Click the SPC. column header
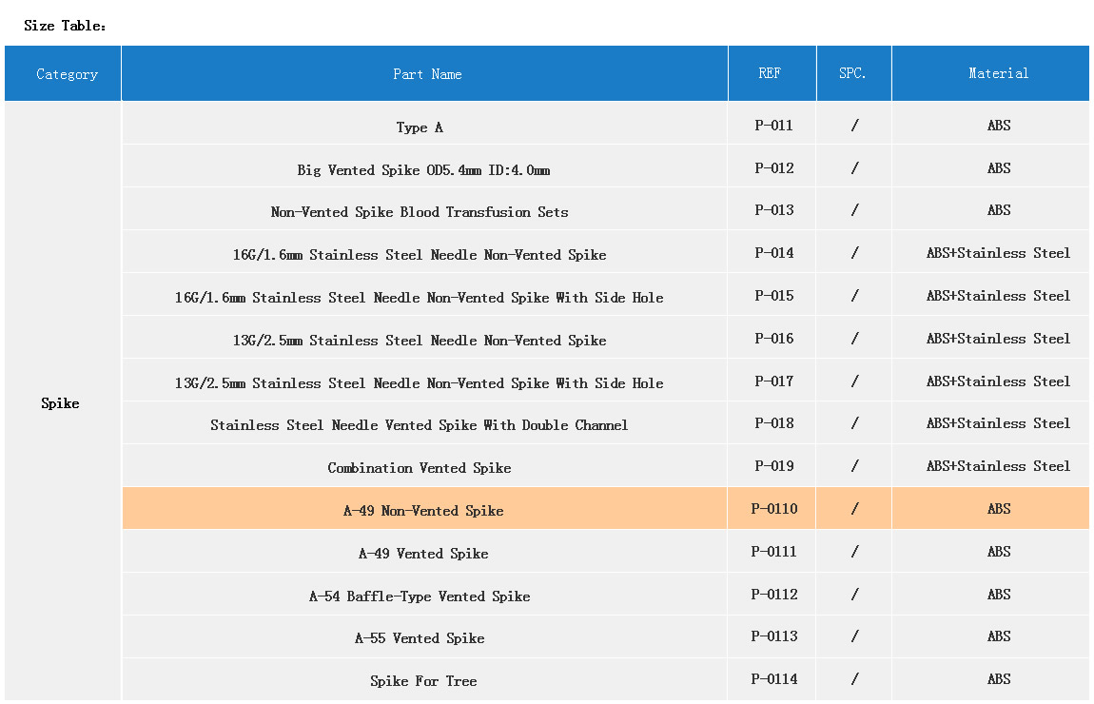1094x704 pixels. [852, 73]
